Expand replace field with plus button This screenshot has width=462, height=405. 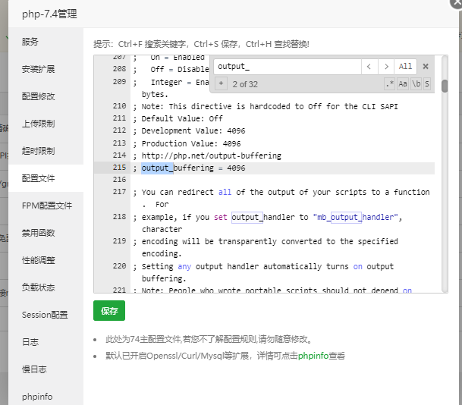click(x=221, y=83)
